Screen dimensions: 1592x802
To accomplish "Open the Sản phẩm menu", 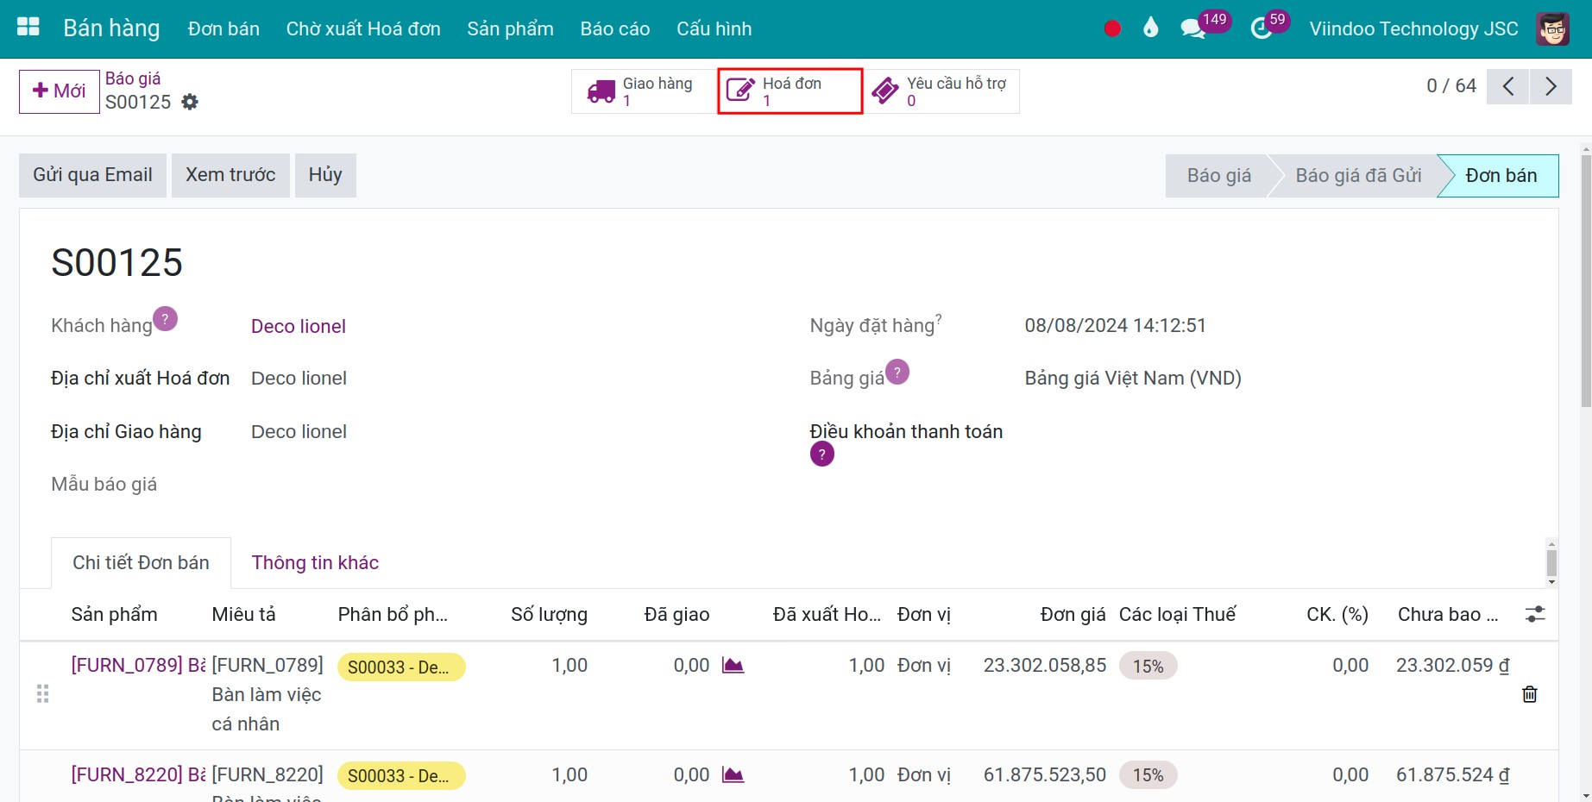I will pyautogui.click(x=510, y=28).
